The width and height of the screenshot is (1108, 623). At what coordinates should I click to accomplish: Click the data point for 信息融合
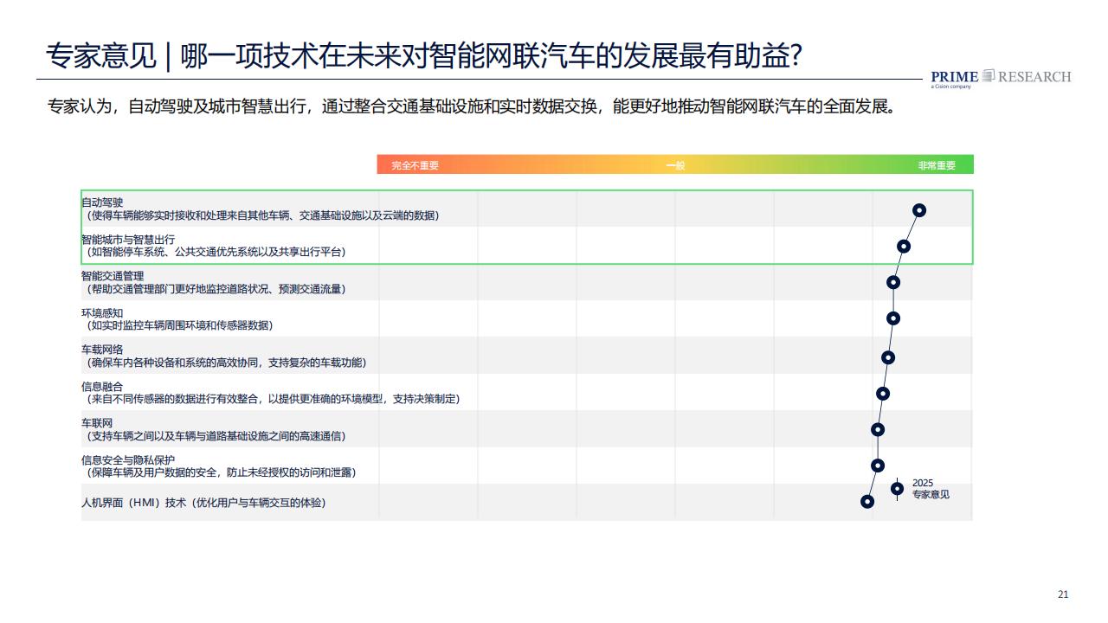click(883, 394)
